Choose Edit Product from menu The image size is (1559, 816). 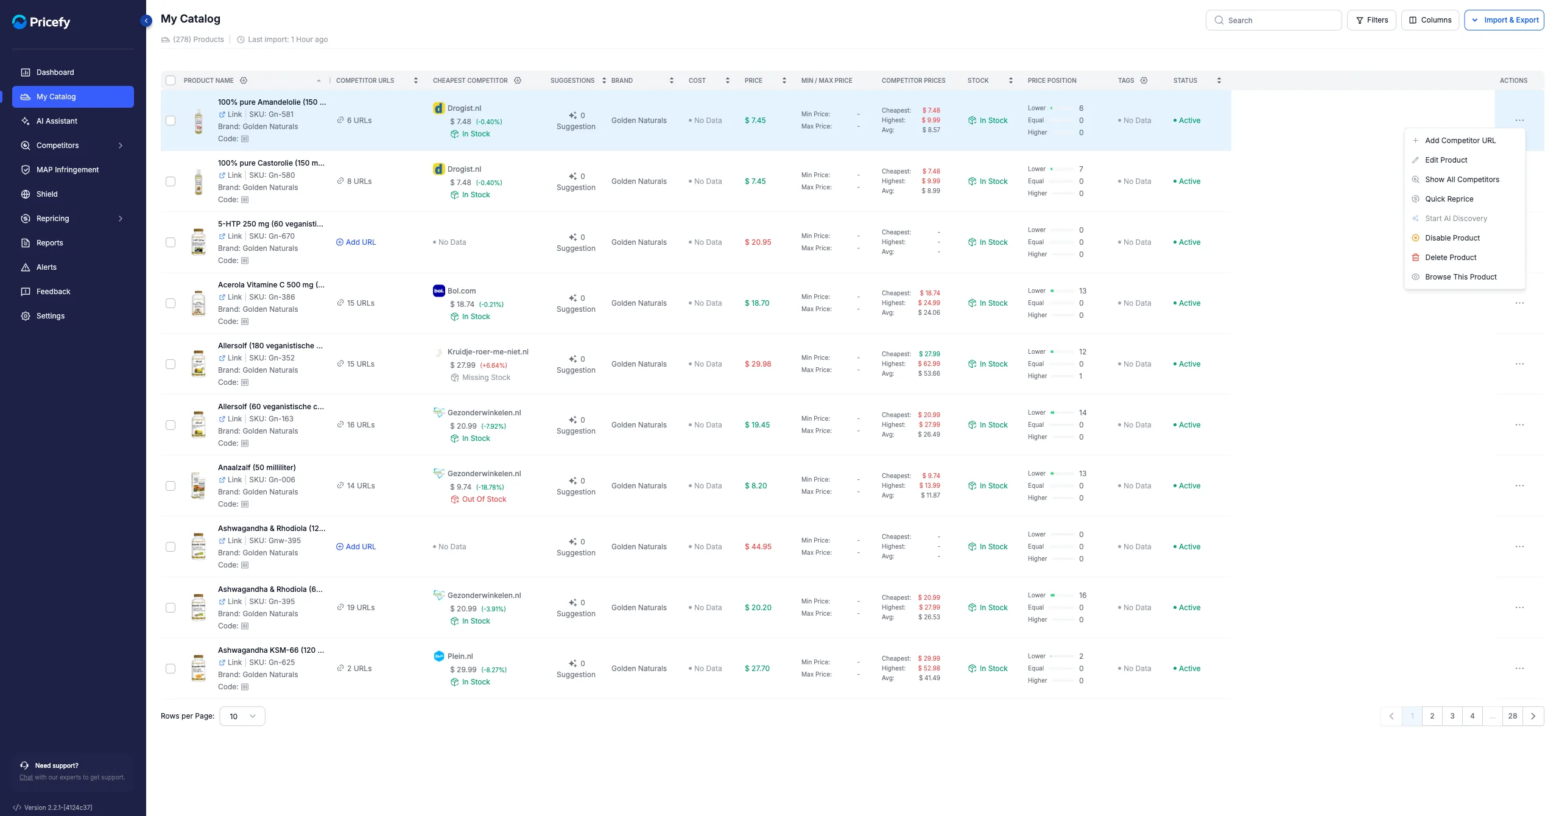[x=1465, y=160]
